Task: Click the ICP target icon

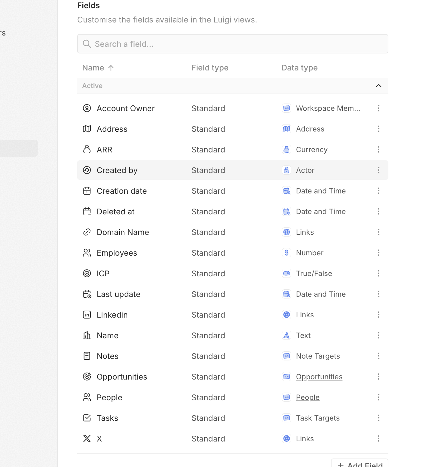Action: [87, 273]
